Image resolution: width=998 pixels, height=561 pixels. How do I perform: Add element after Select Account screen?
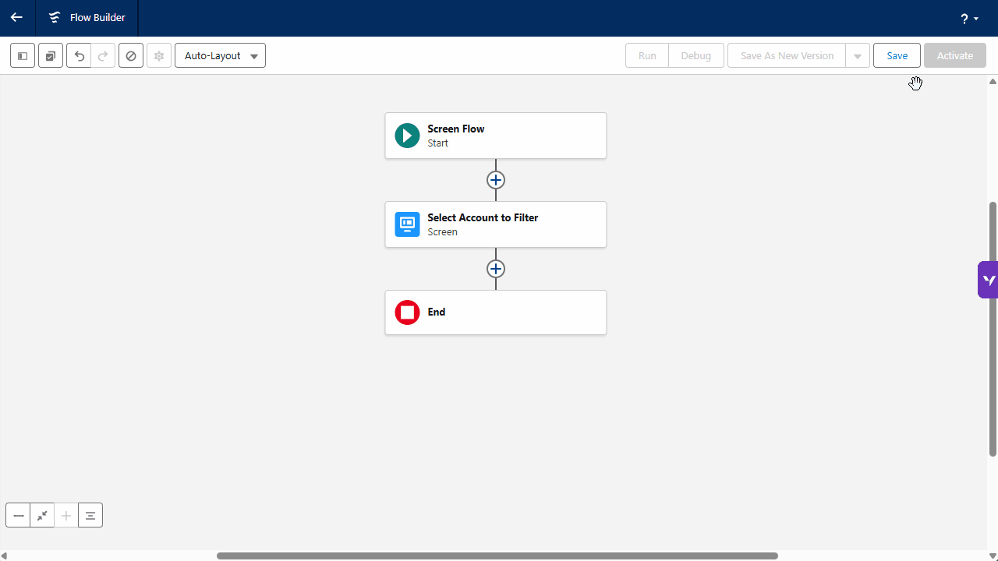496,269
